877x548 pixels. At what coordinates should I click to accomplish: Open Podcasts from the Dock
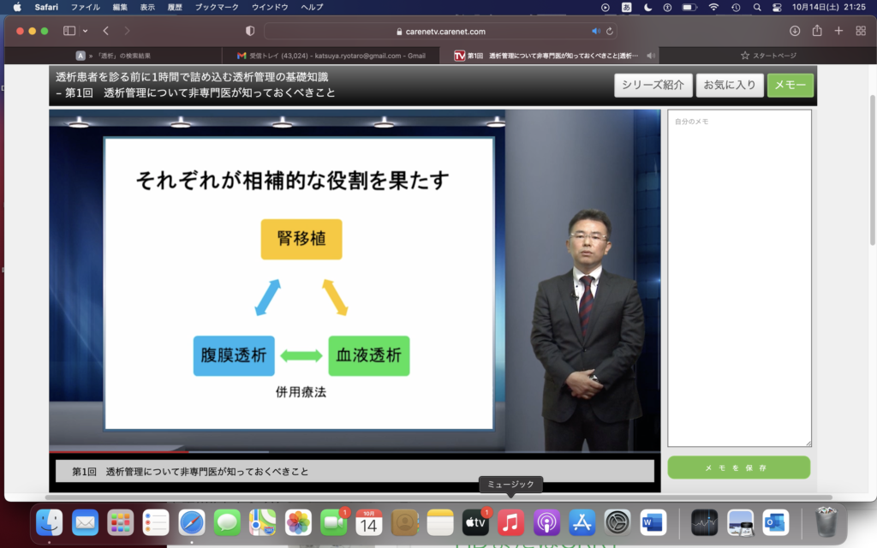pos(546,521)
